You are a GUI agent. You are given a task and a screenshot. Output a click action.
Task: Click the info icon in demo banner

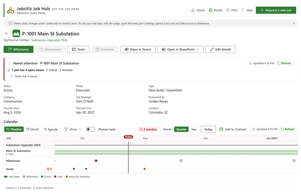click(x=11, y=23)
